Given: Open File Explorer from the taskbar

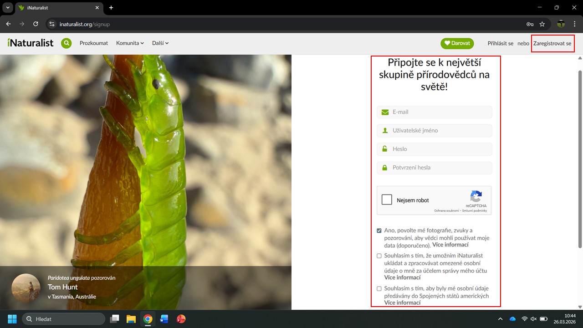Looking at the screenshot, I should [131, 319].
